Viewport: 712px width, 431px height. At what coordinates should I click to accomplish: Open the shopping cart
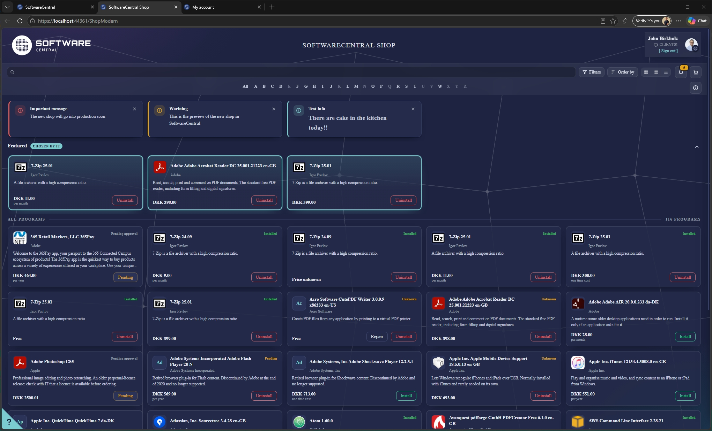tap(696, 72)
